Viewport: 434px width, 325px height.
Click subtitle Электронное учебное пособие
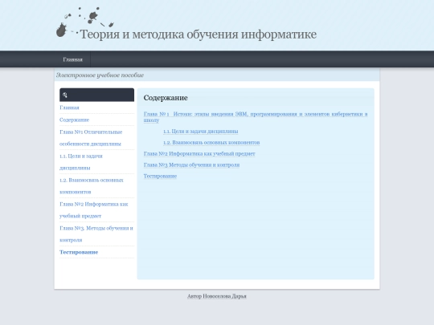point(100,75)
